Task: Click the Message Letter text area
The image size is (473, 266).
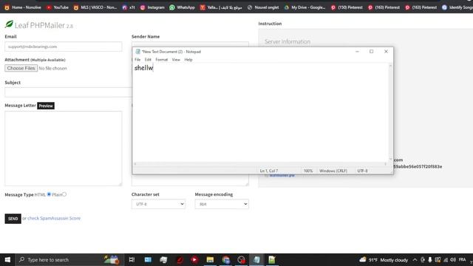Action: [x=64, y=149]
